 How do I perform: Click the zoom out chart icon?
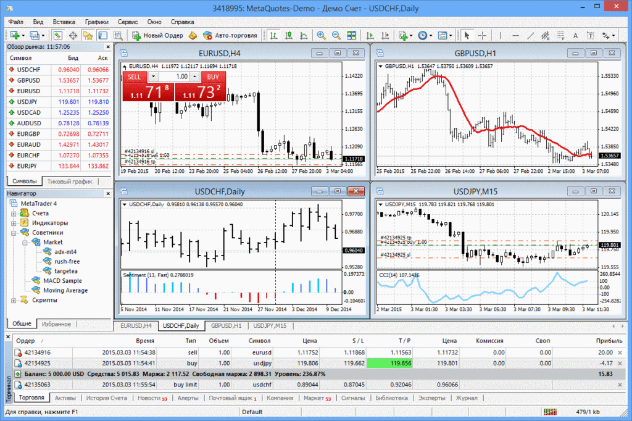point(336,35)
